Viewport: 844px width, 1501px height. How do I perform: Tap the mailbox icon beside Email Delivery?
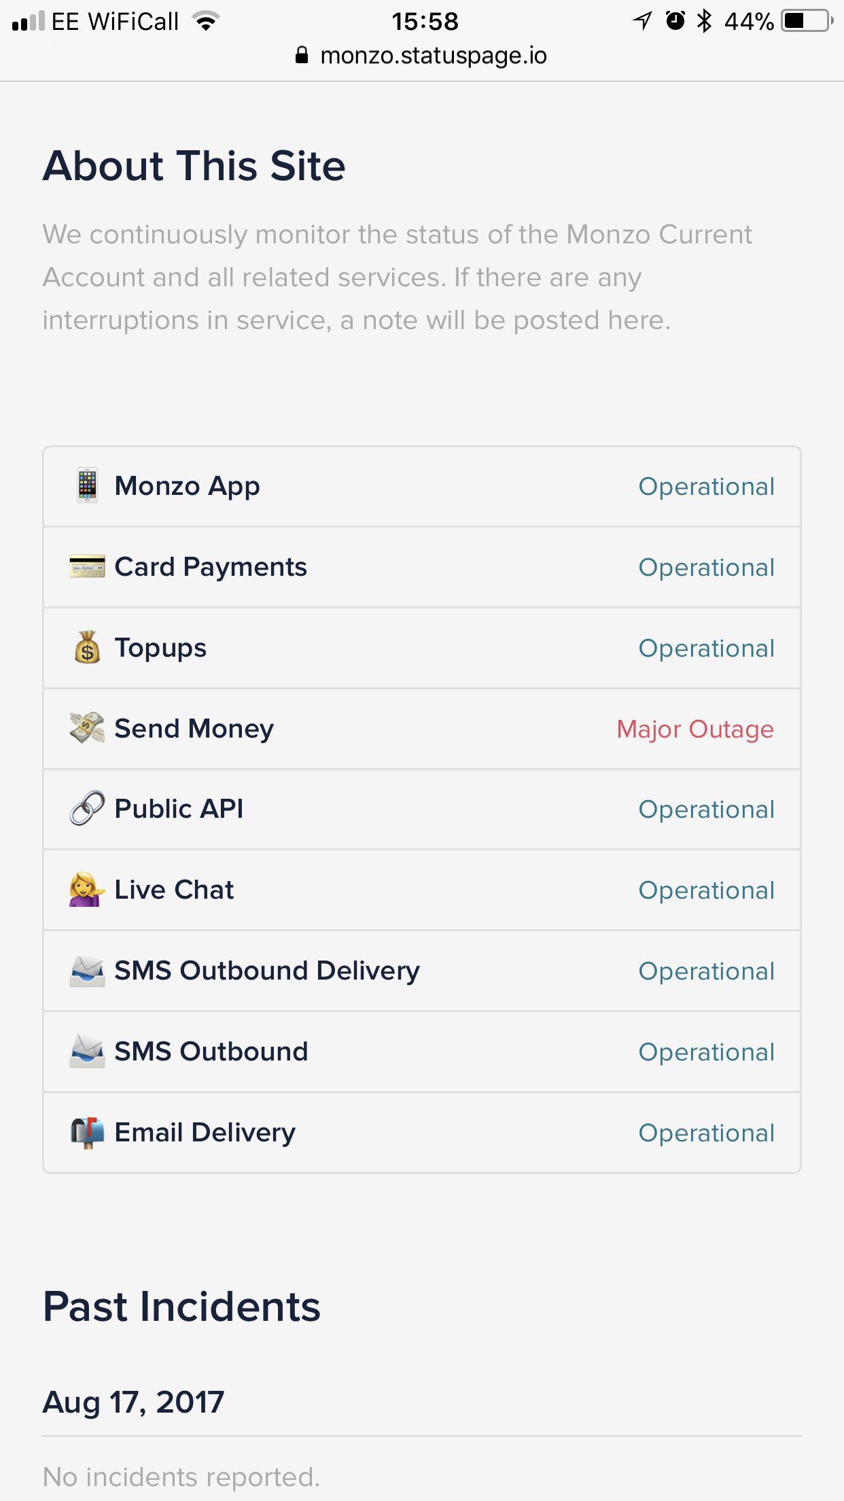[87, 1133]
